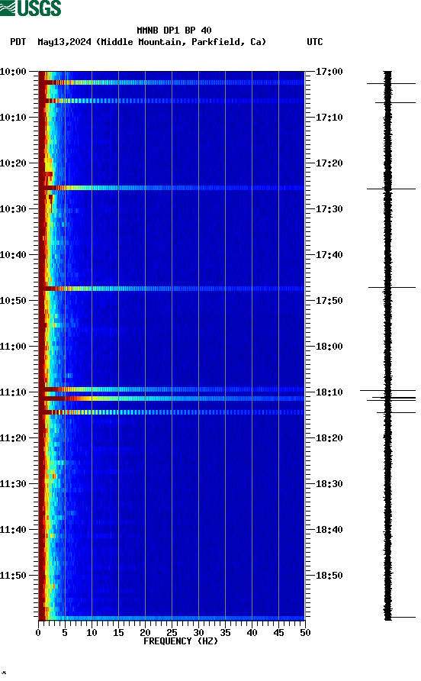This screenshot has height=681, width=421.
Task: Click the 45 Hz frequency tick label
Action: (278, 633)
